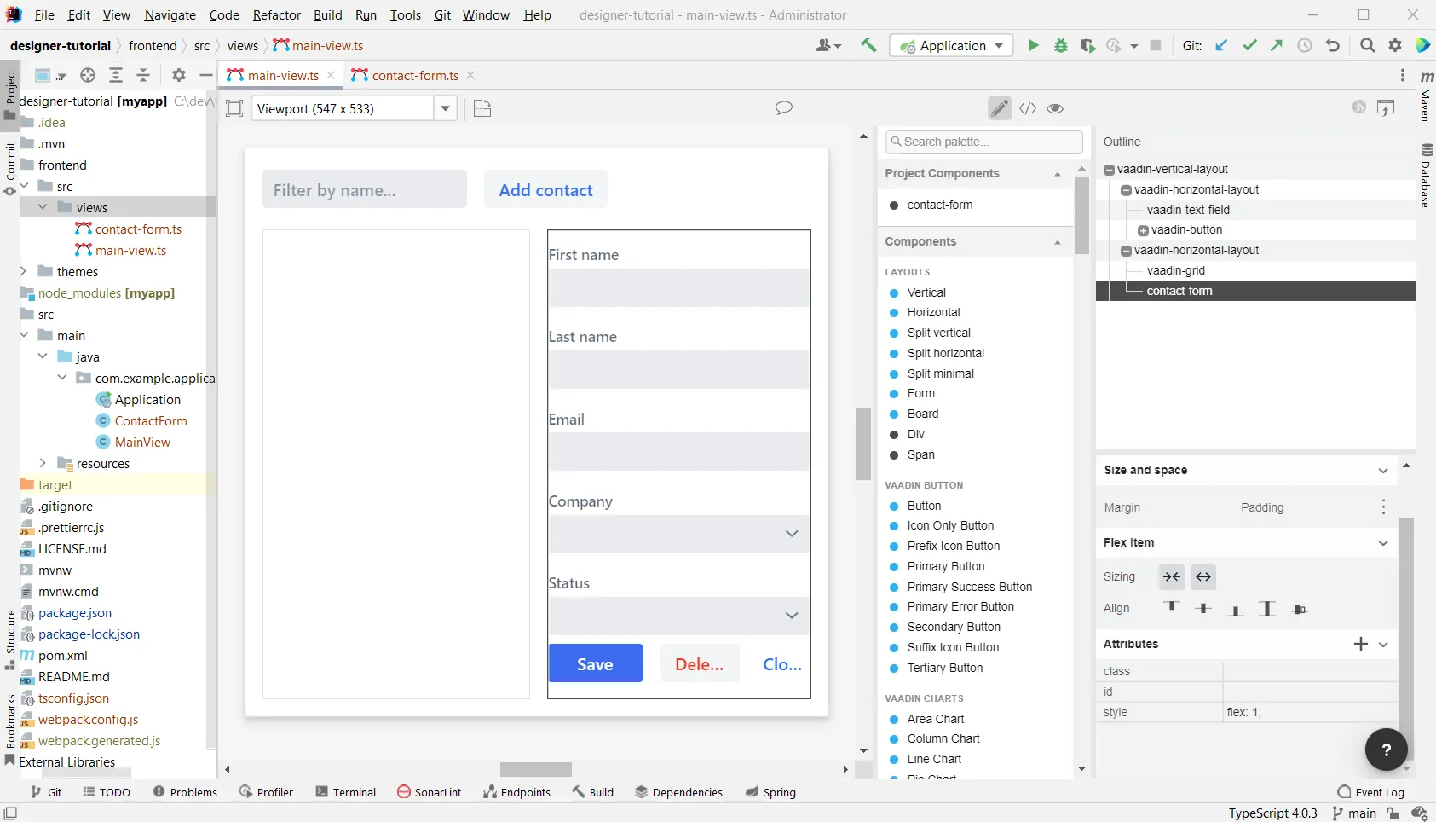
Task: Open the Refactor menu
Action: 276,15
